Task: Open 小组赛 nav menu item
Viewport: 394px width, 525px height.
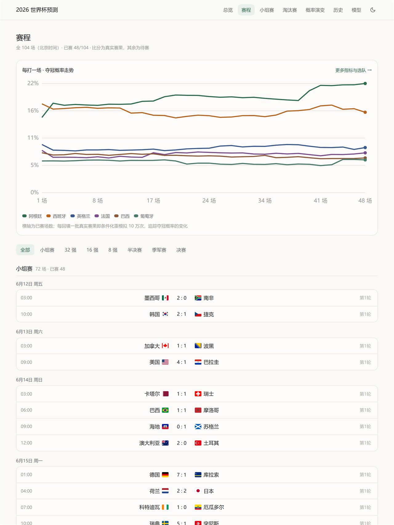Action: [267, 10]
